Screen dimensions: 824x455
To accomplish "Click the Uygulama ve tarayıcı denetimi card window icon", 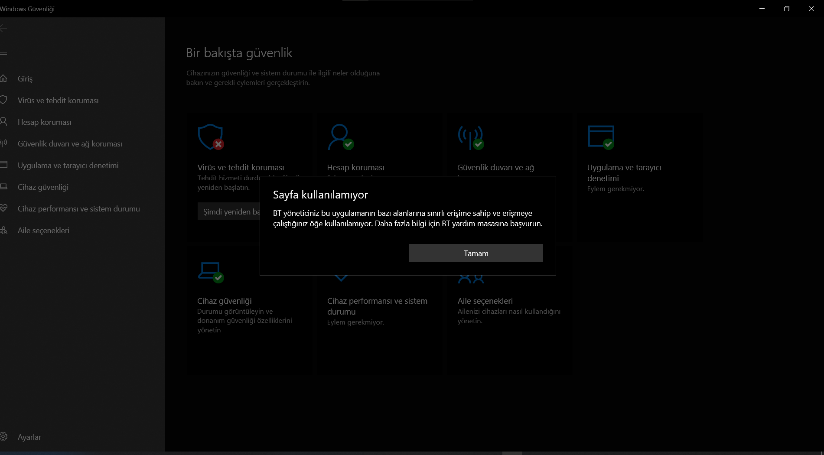I will coord(601,137).
